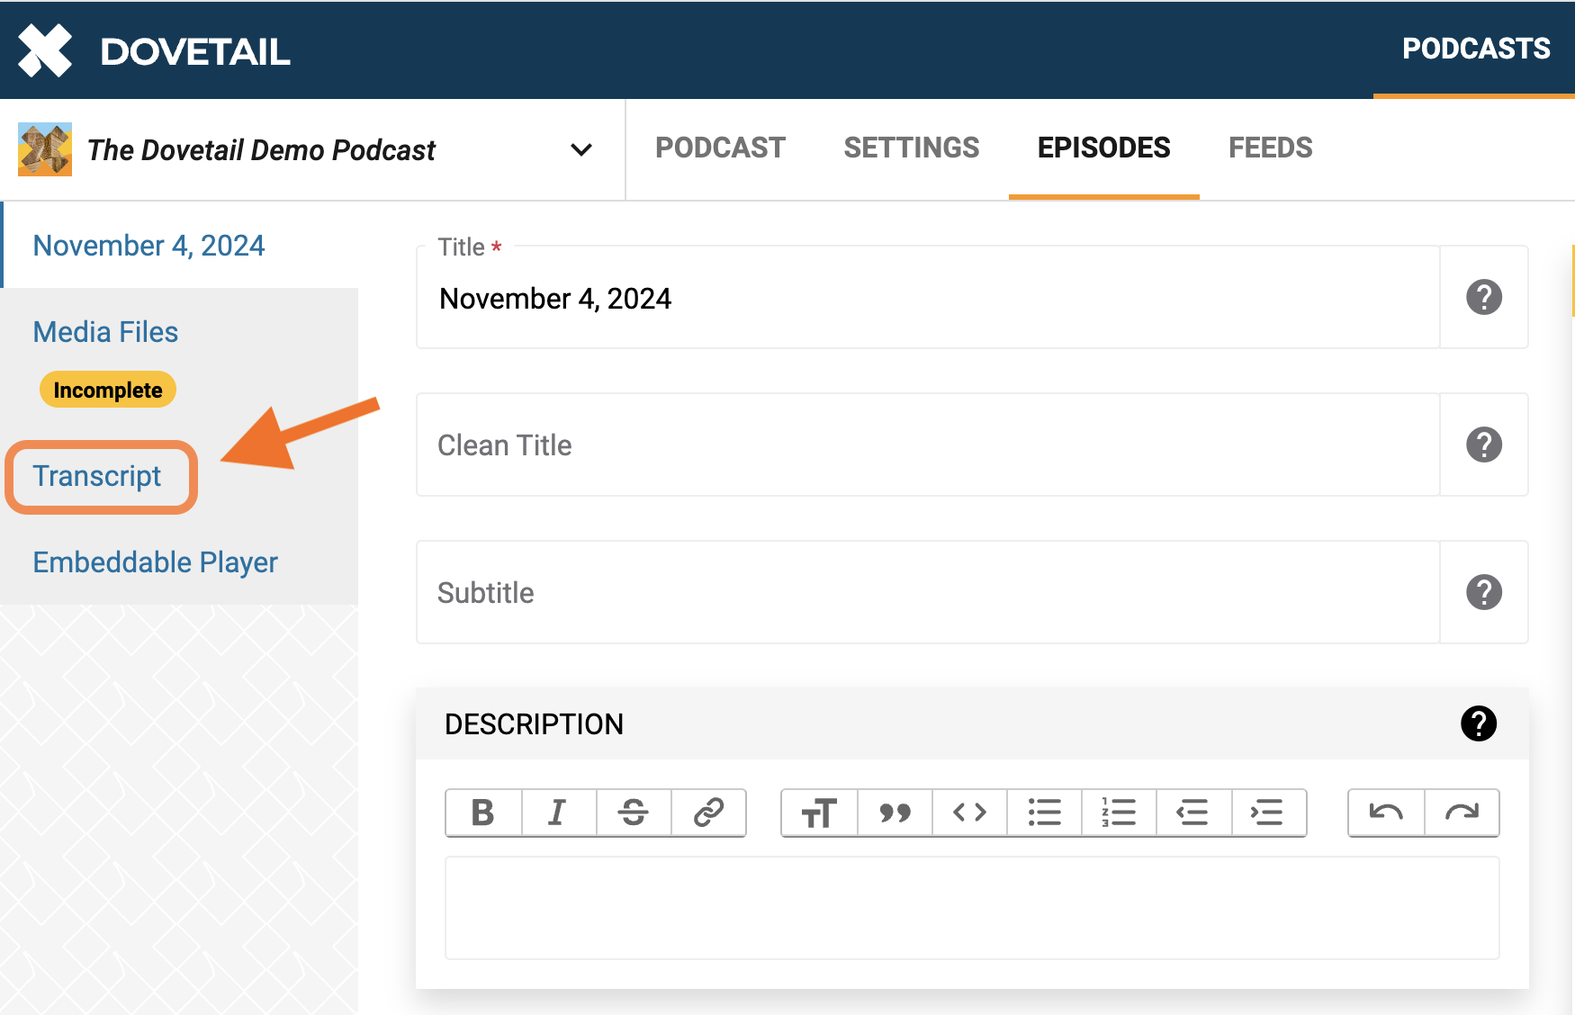1575x1015 pixels.
Task: Go to the FEEDS tab
Action: point(1270,148)
